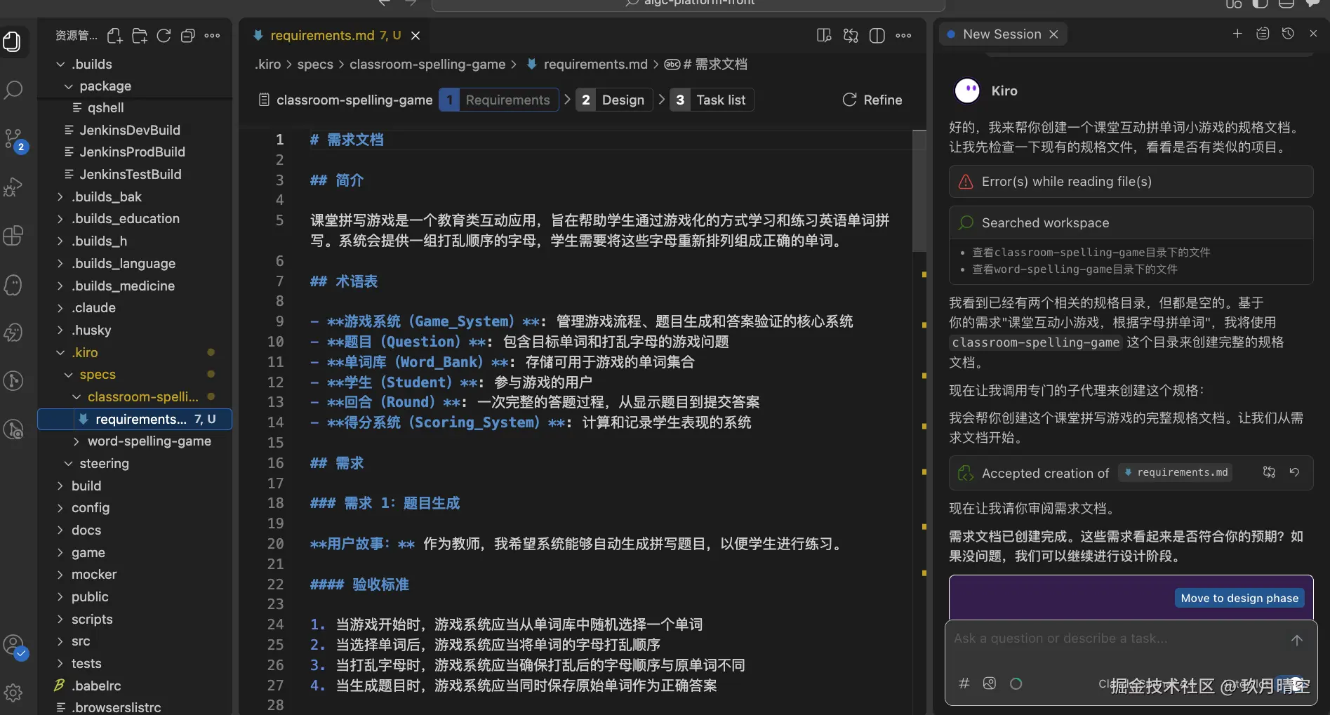Viewport: 1330px width, 715px height.
Task: Click the send arrow in the chat input
Action: [1296, 640]
